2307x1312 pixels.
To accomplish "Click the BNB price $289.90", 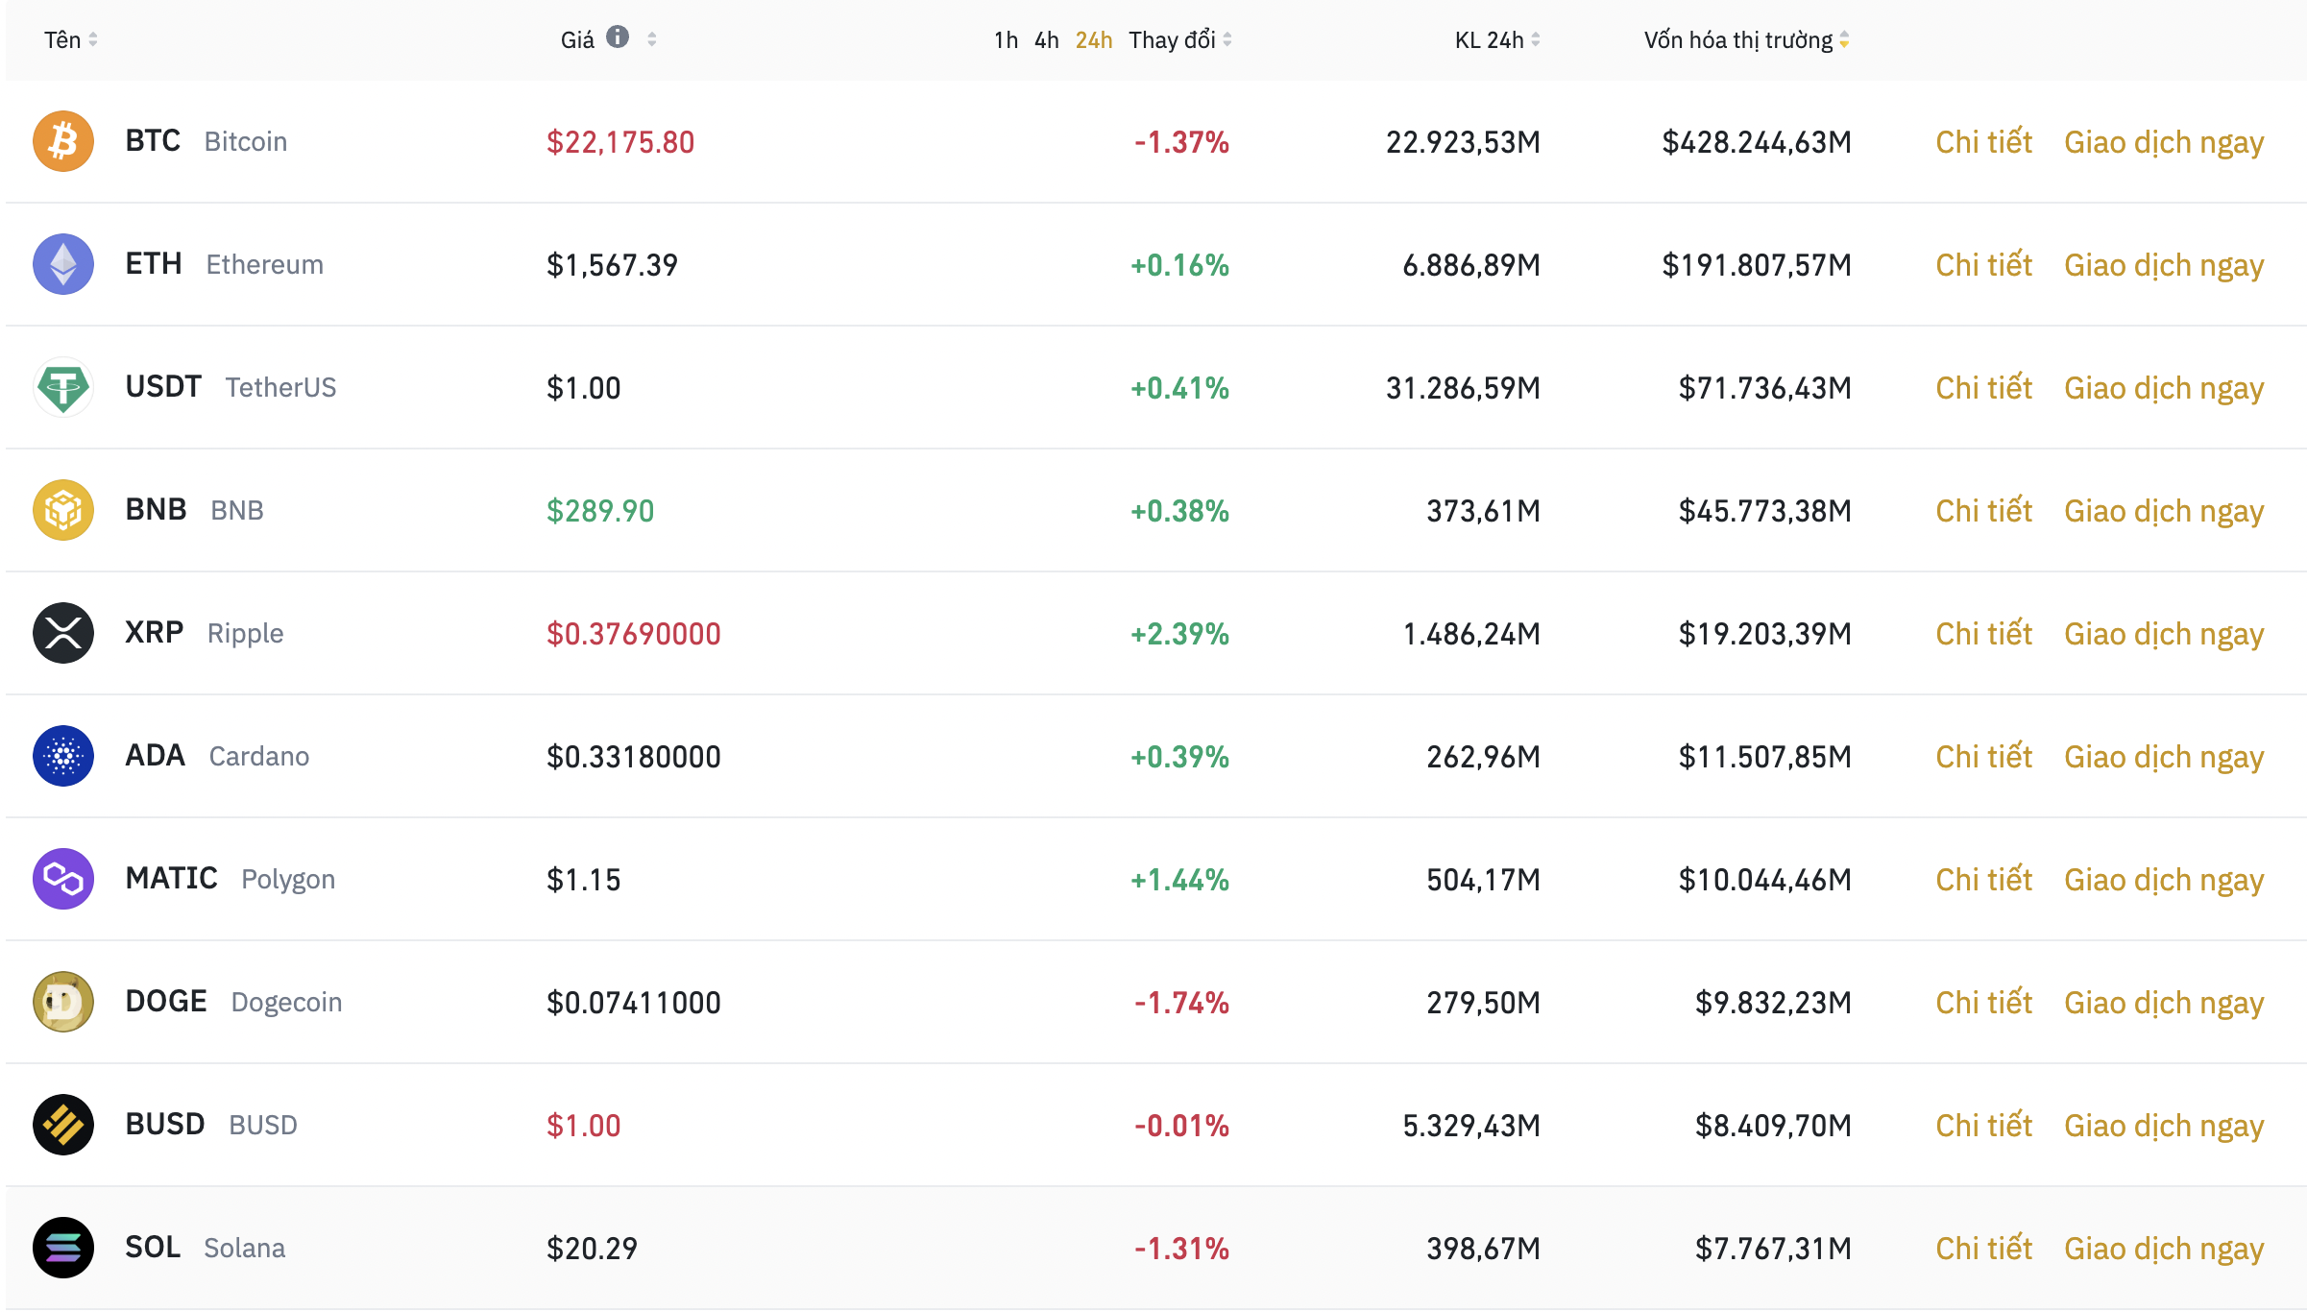I will click(600, 511).
